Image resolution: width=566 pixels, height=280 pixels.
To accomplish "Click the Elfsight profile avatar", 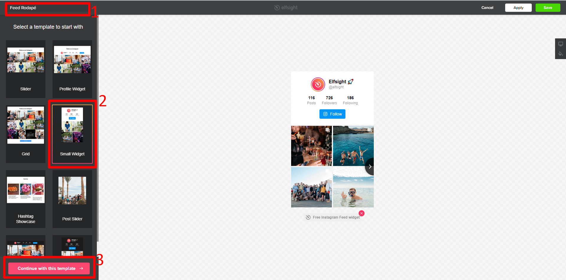I will [318, 84].
